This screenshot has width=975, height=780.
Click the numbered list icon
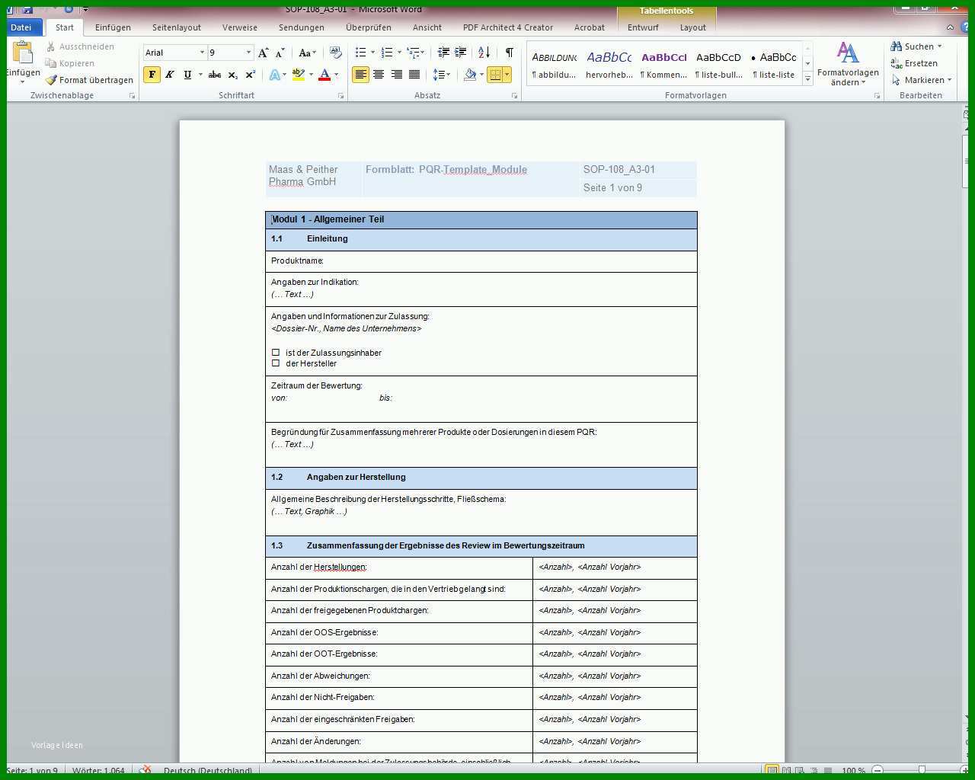387,53
